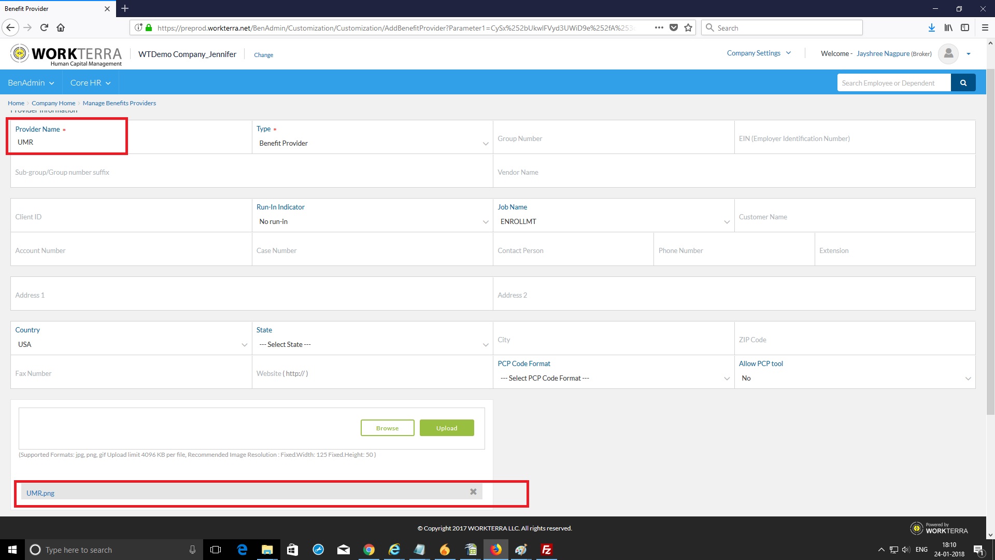Click the EIN field
The image size is (995, 560).
click(855, 137)
